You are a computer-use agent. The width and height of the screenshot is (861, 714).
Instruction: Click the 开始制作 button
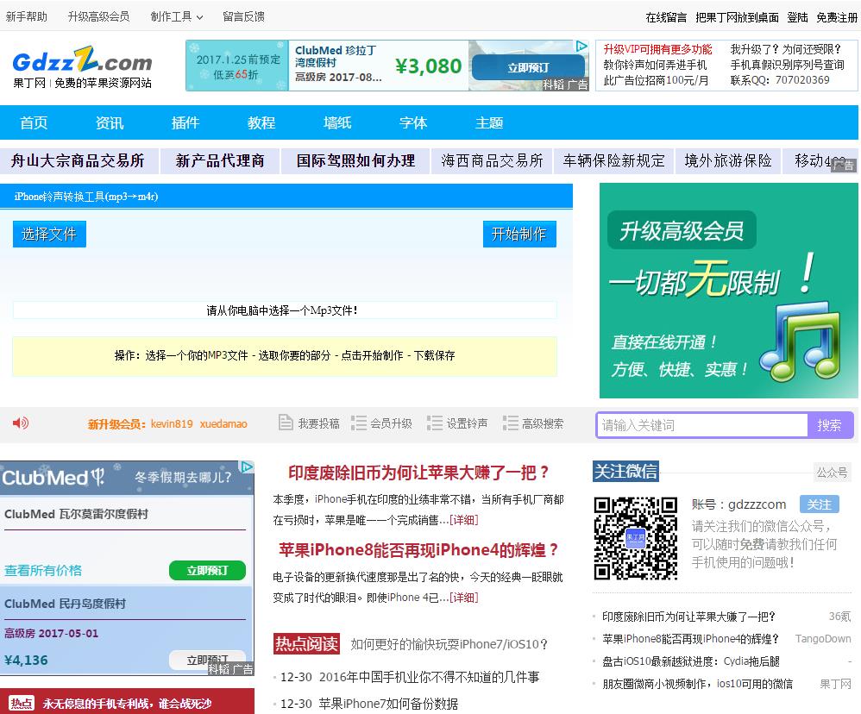coord(519,235)
